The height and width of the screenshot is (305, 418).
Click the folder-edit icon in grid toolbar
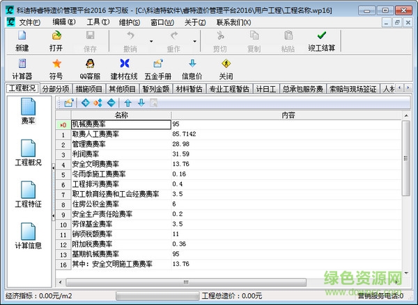point(69,103)
